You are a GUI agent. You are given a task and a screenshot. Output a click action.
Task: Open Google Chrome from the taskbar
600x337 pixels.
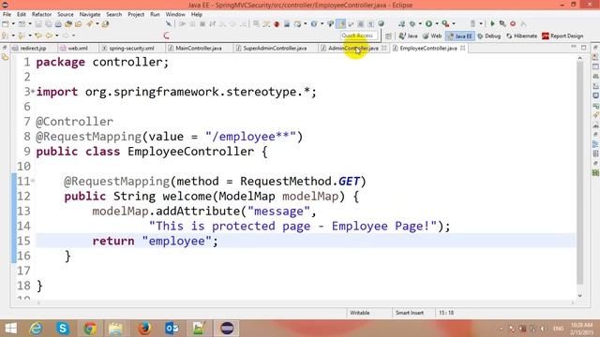(90, 329)
